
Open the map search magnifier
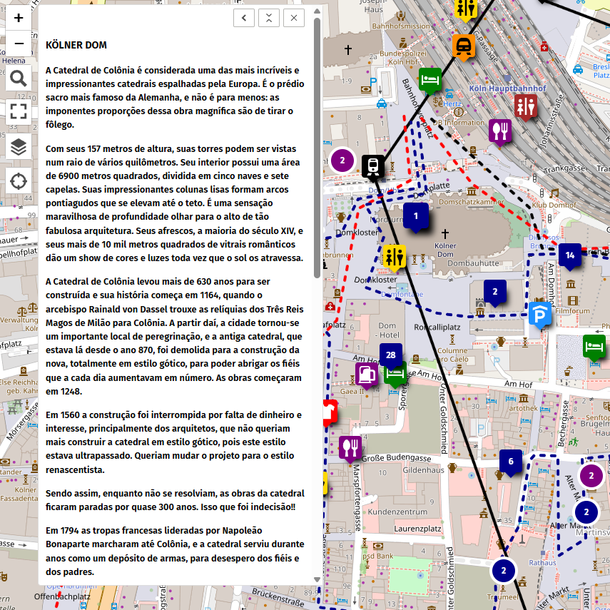19,78
